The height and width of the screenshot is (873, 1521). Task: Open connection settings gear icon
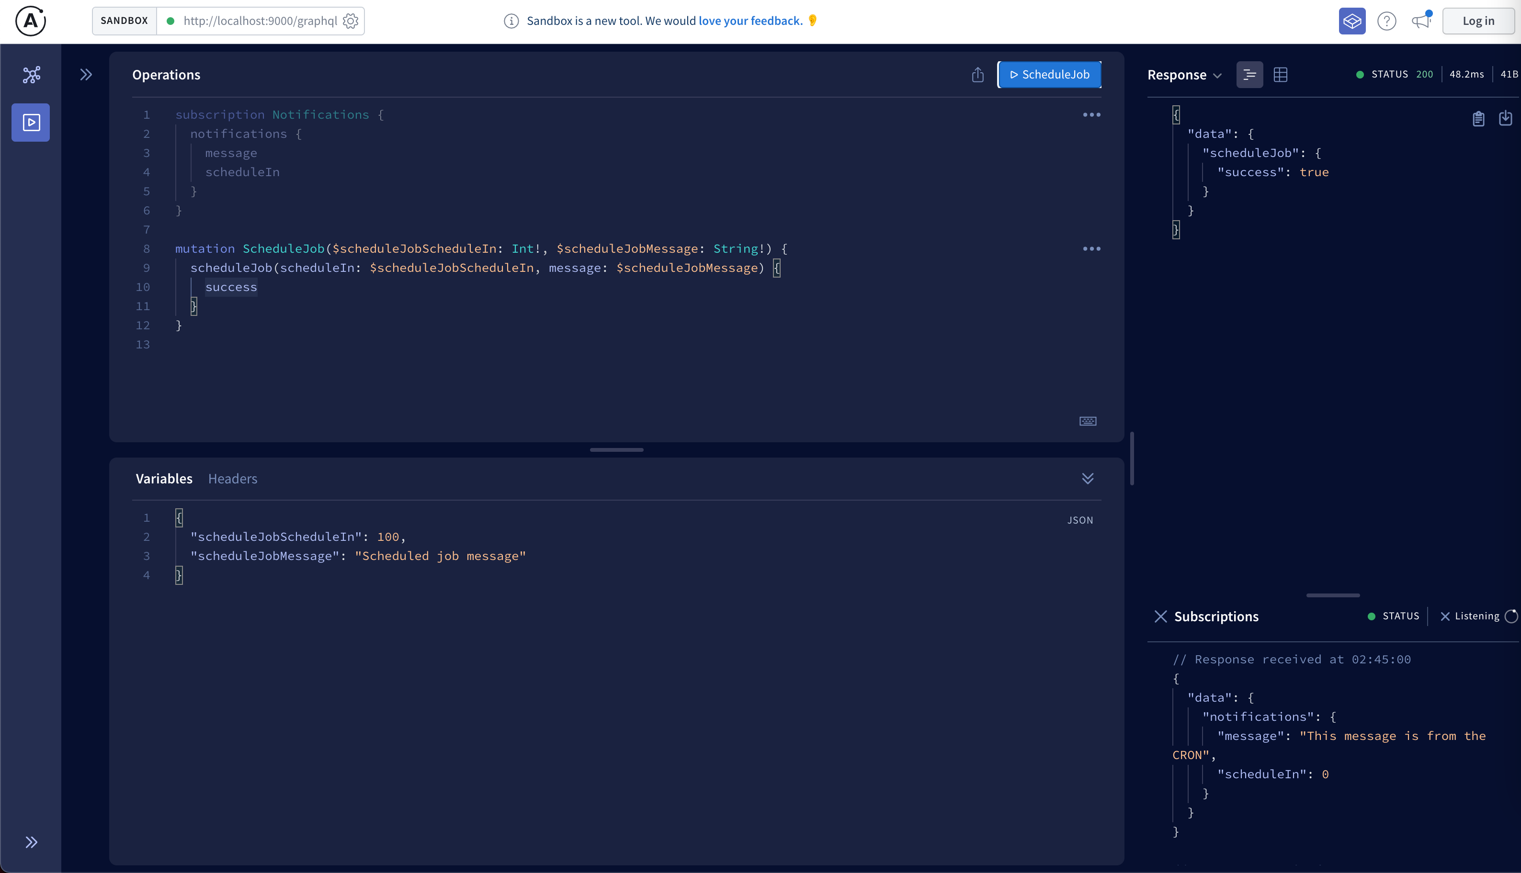point(350,21)
